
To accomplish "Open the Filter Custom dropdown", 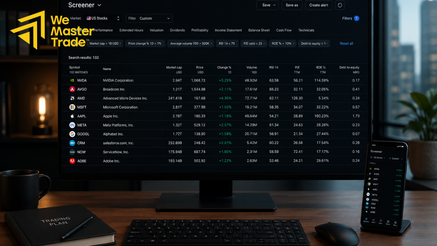I will click(149, 18).
